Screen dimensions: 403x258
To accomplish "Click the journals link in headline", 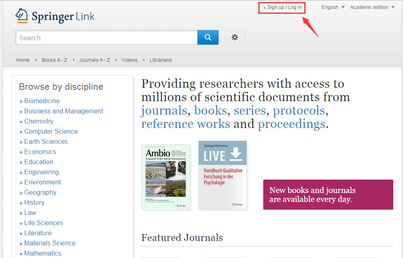I will click(x=164, y=111).
